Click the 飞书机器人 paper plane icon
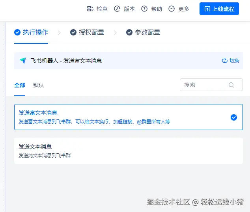250x212 pixels. coord(23,61)
